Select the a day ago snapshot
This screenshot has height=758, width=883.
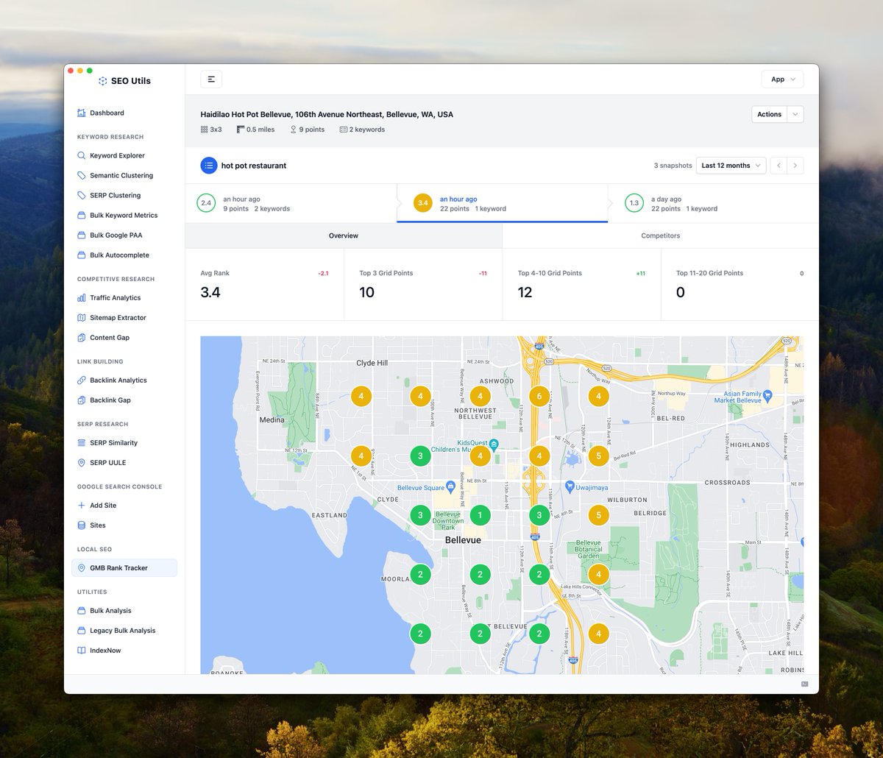click(x=713, y=203)
